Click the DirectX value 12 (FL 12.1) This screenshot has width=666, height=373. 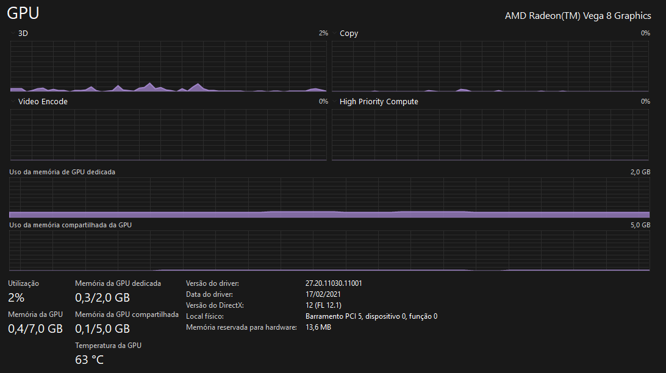[323, 305]
